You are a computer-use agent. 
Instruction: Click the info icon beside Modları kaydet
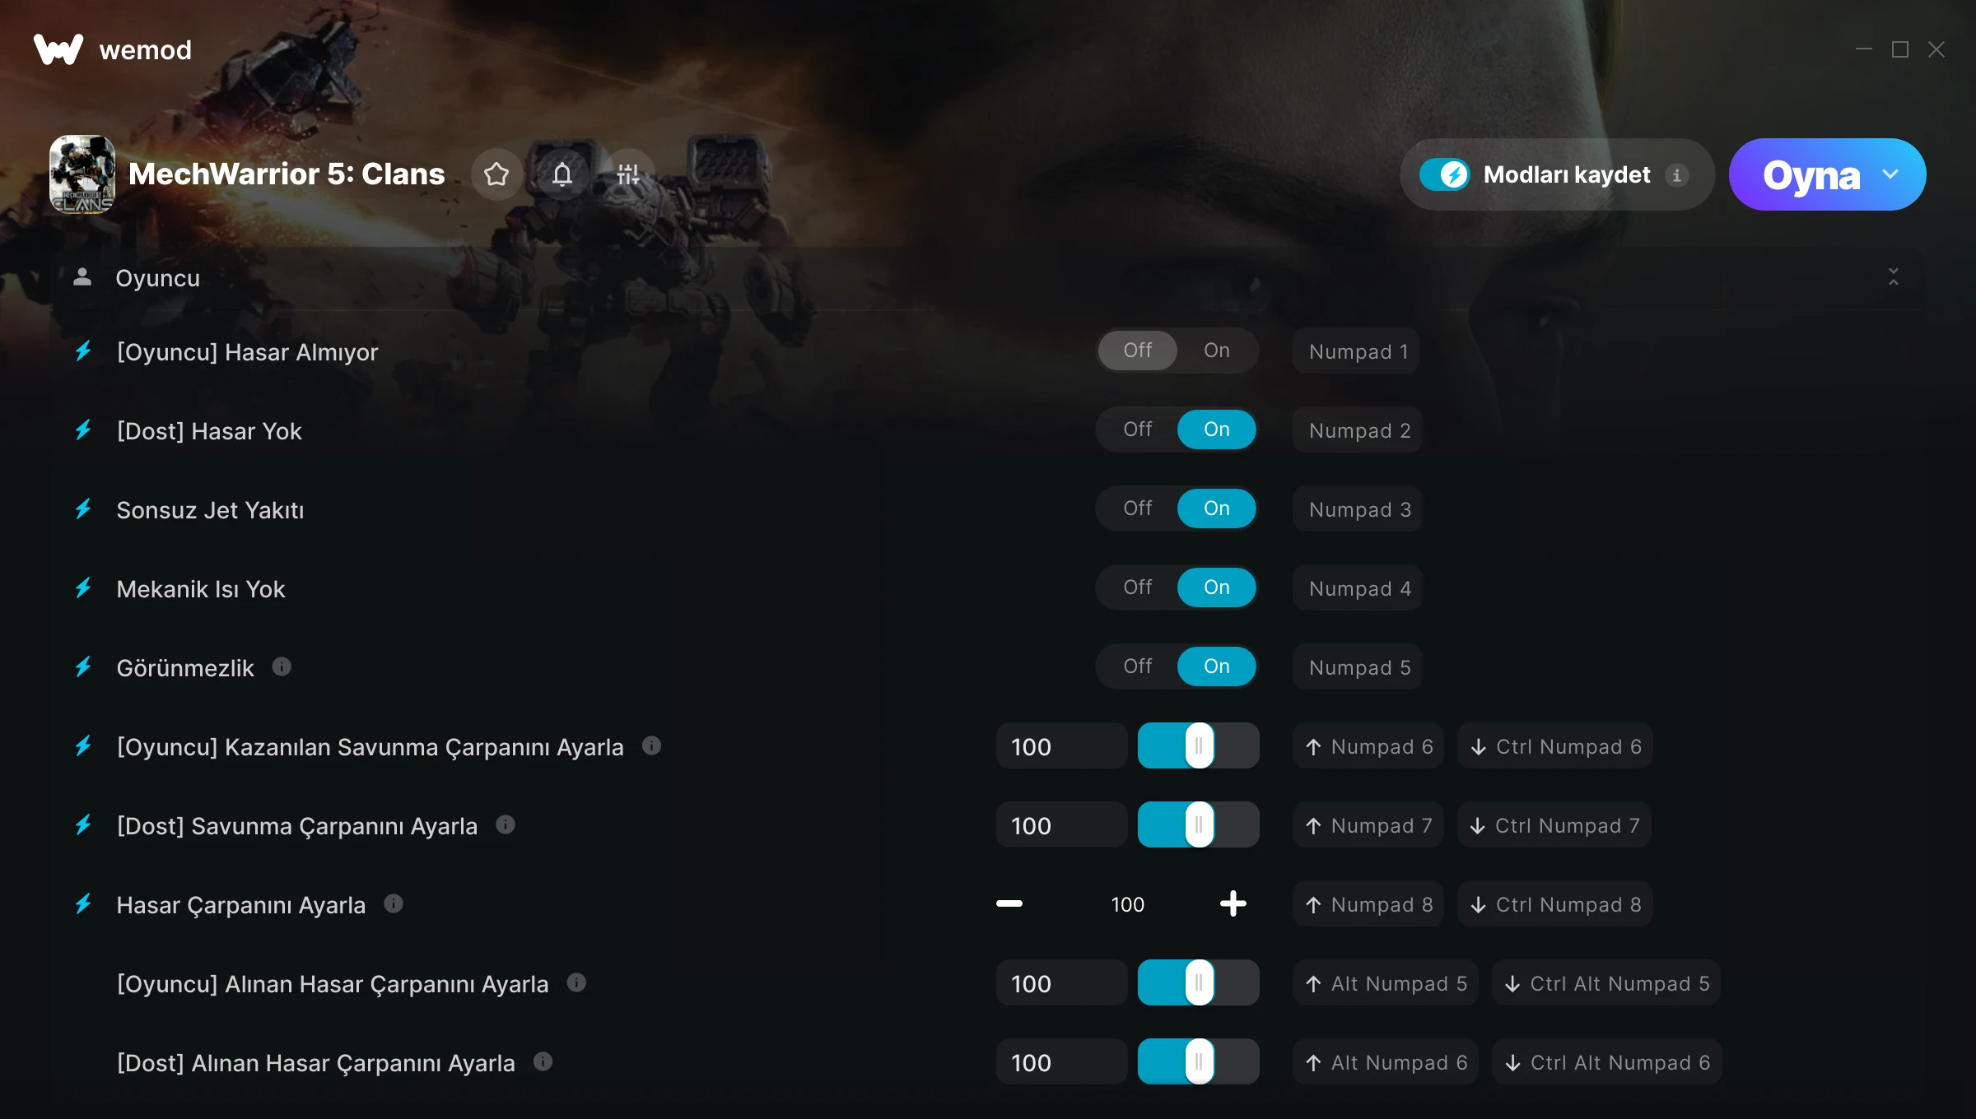[x=1676, y=175]
